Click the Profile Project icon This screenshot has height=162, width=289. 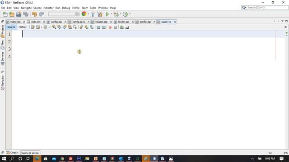coord(126,14)
